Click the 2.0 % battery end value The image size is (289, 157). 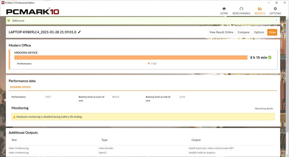pyautogui.click(x=182, y=97)
